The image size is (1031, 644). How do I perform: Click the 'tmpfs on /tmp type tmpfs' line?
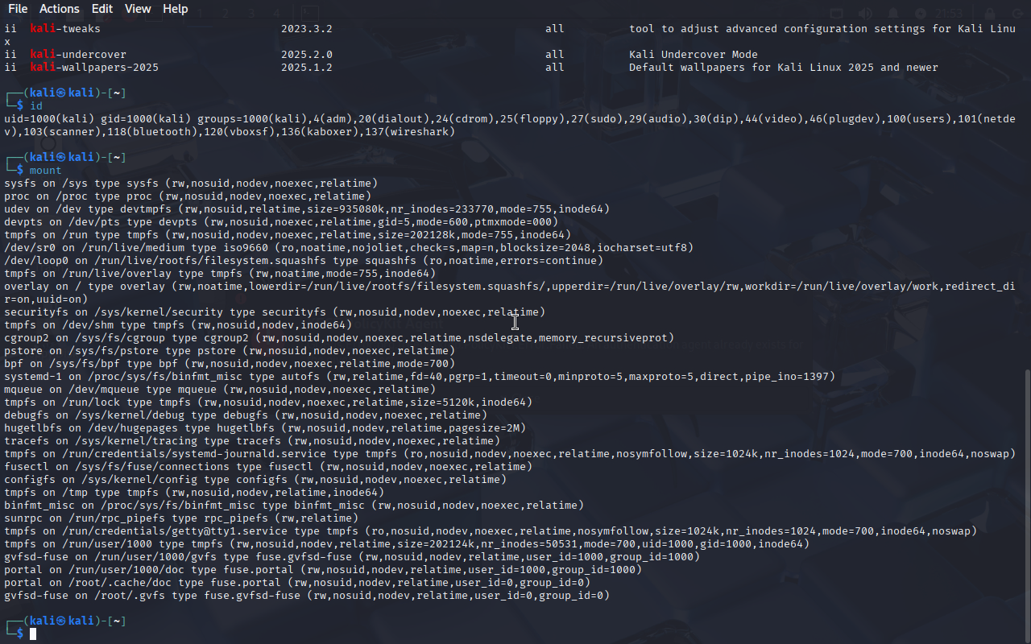click(x=194, y=493)
